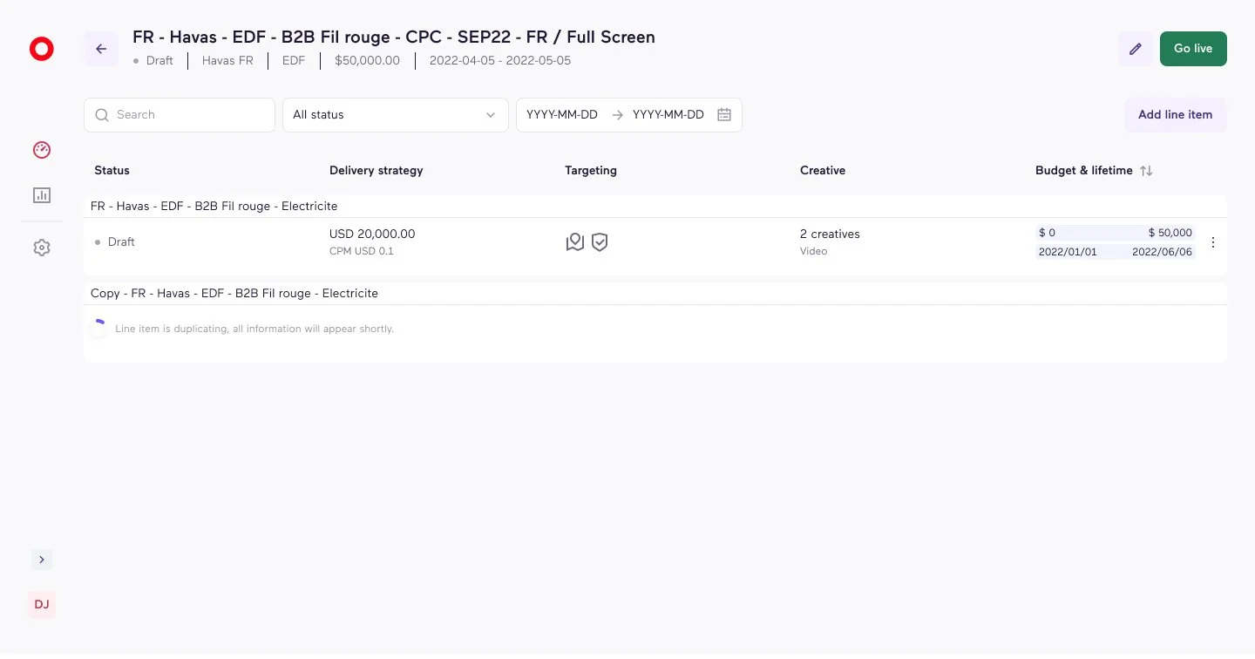Click the geo targeting map pin icon
The width and height of the screenshot is (1255, 659).
coord(574,242)
